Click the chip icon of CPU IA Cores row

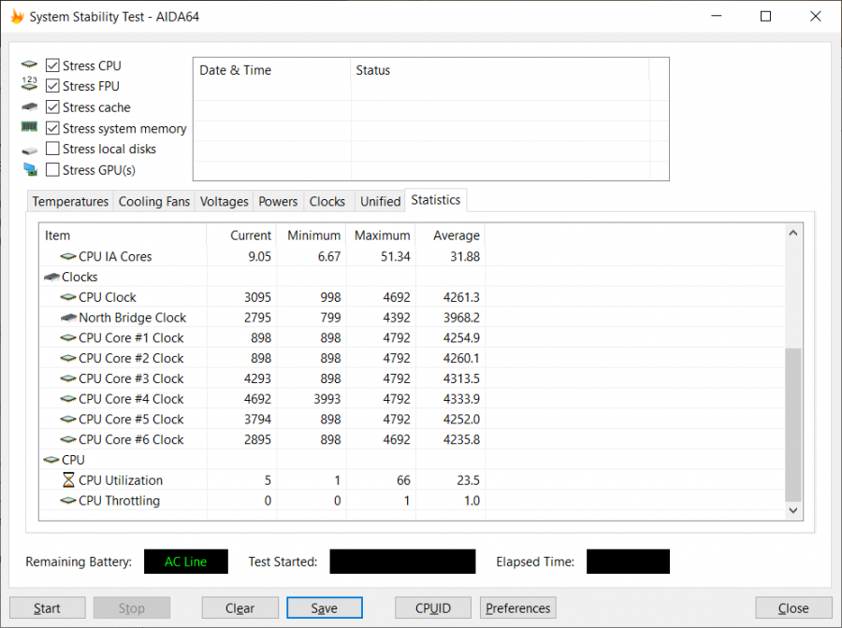(x=68, y=256)
